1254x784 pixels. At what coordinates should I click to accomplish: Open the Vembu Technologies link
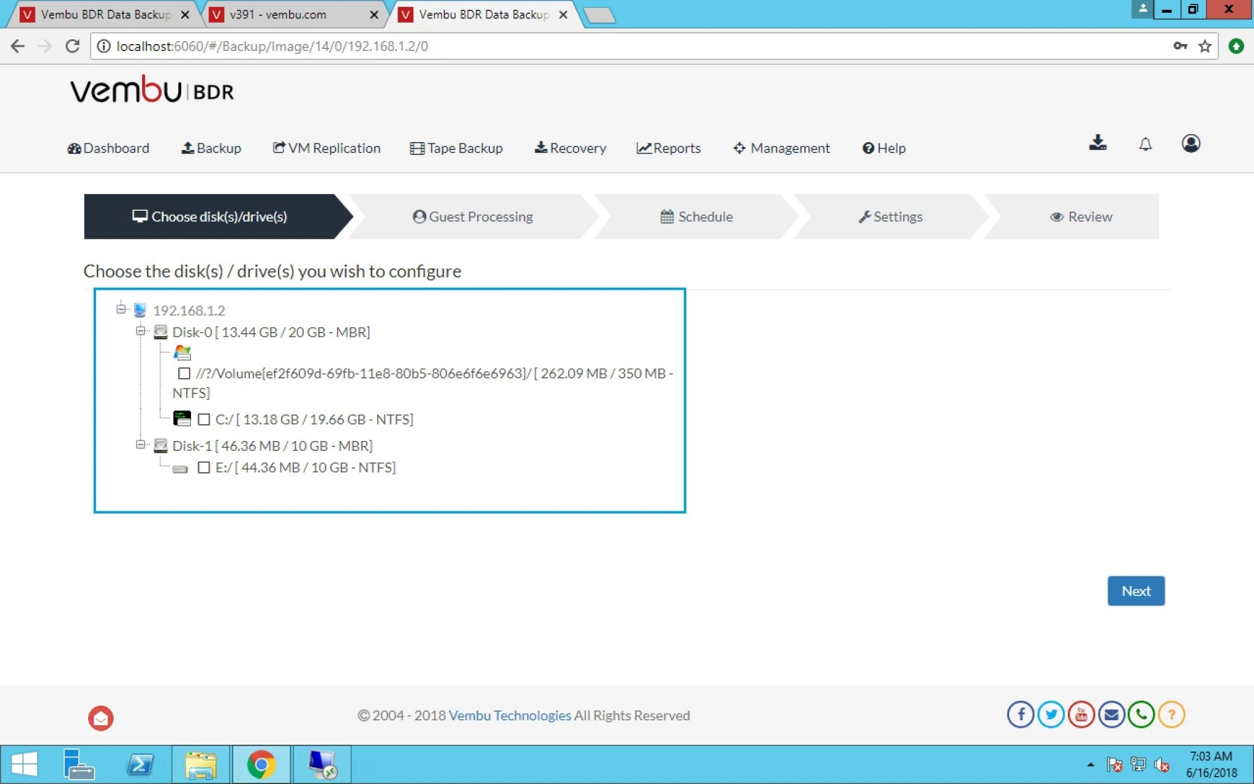[509, 715]
